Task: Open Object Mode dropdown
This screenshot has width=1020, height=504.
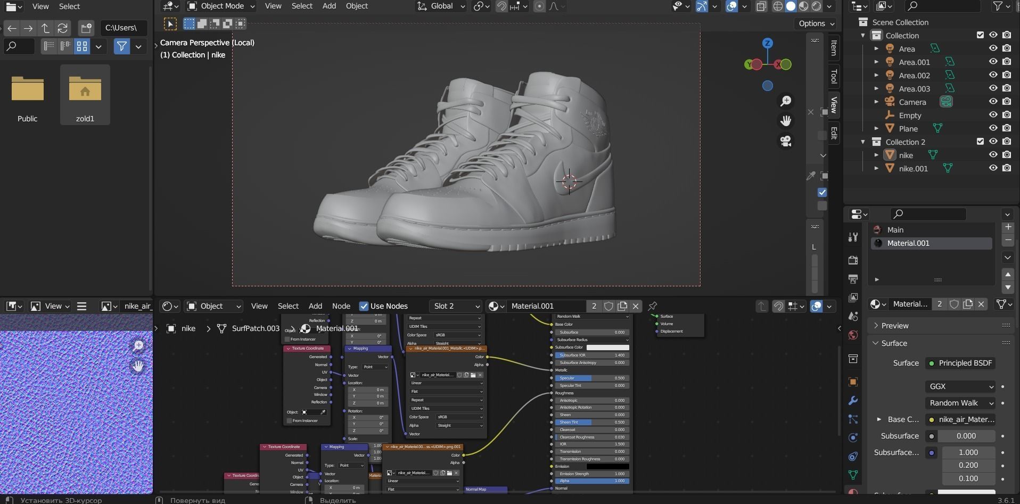Action: (221, 6)
